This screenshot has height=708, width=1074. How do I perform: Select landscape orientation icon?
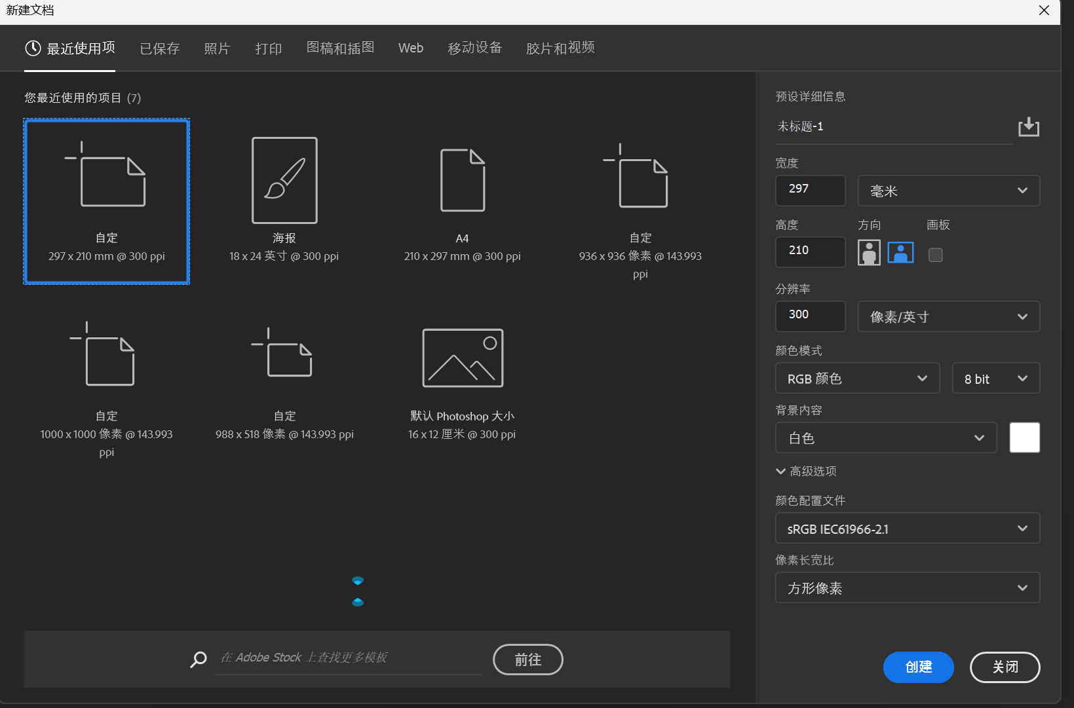coord(900,253)
